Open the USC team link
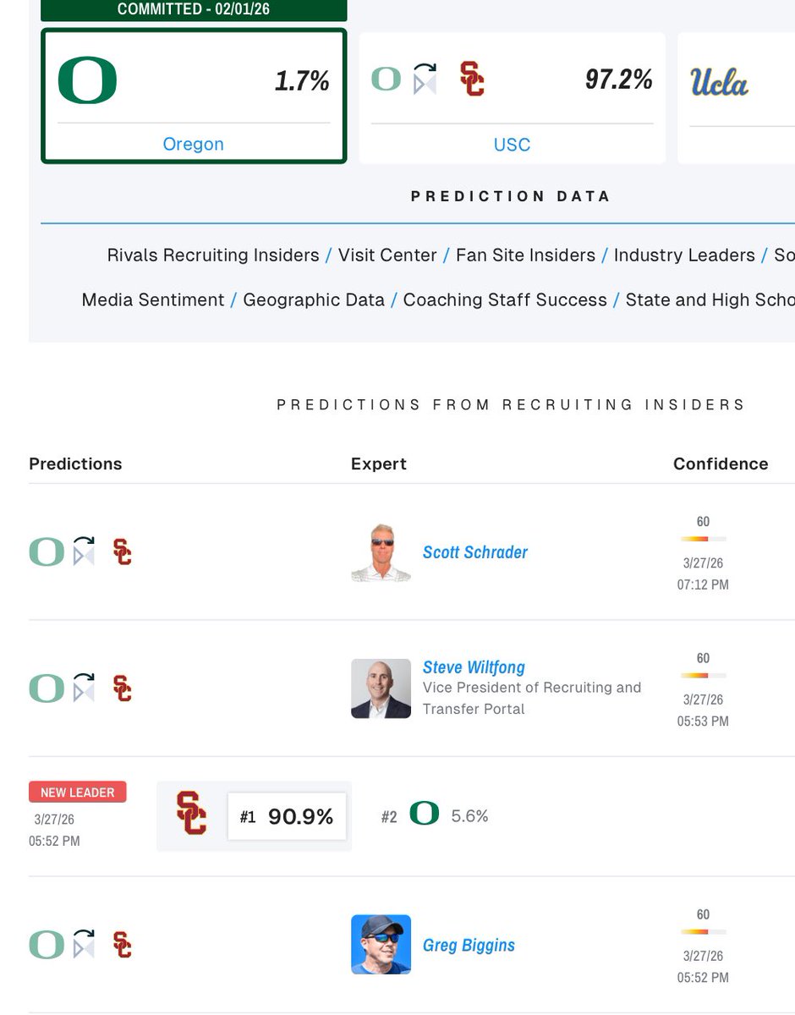 (512, 144)
